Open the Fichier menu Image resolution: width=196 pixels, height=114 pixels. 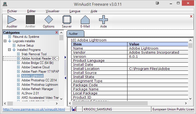point(12,11)
